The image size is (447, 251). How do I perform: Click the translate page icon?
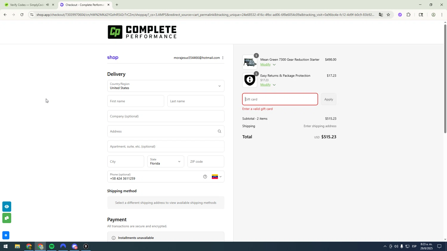click(x=381, y=15)
